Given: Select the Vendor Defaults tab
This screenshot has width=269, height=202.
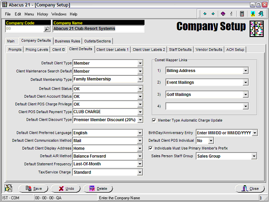Looking at the screenshot, I should pos(209,50).
